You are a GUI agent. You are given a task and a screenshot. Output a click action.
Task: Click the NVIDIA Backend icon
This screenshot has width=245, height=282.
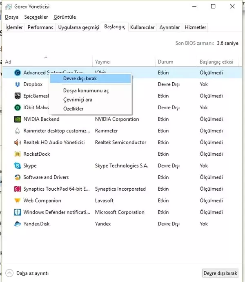click(x=18, y=119)
